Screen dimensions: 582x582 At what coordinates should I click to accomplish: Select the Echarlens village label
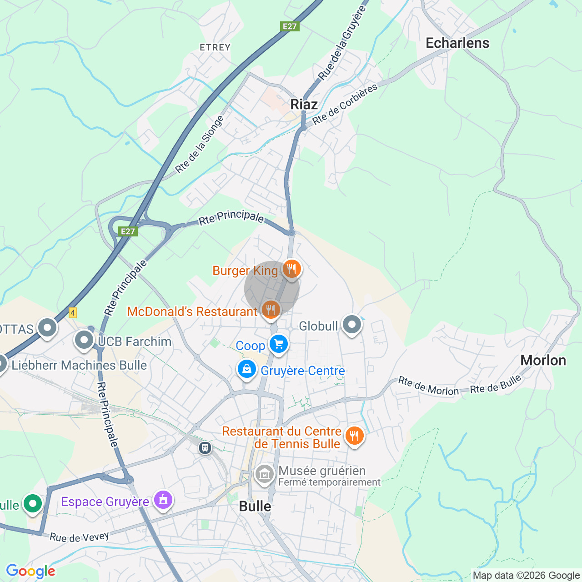457,43
